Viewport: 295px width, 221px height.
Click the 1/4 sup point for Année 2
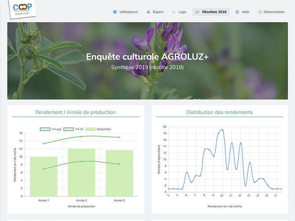(81, 136)
